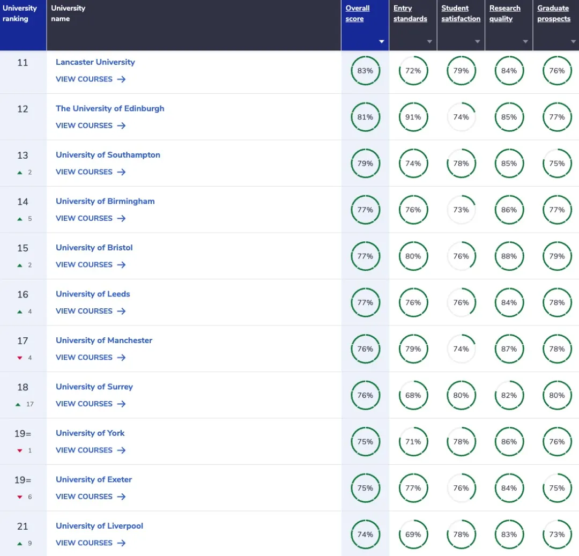
Task: Click arrow icon under University of Edinburgh
Action: [121, 125]
